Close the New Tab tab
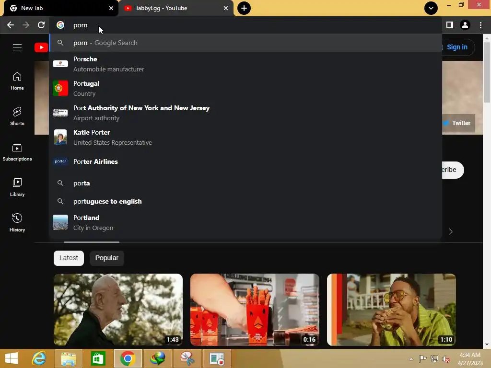491x368 pixels. [x=111, y=8]
